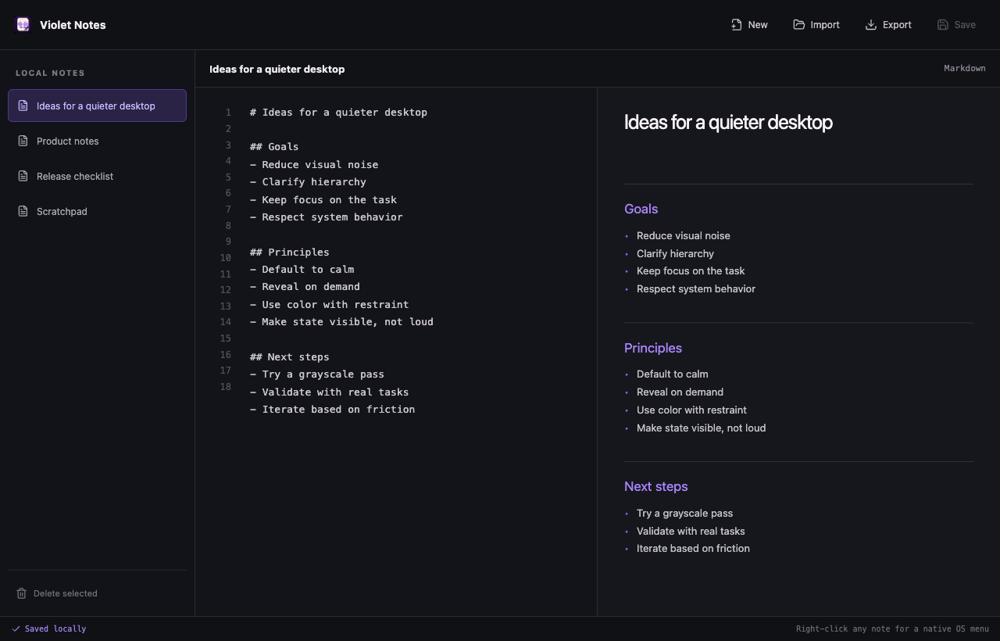This screenshot has width=1000, height=641.
Task: Click 'Keep focus on the task' in the preview
Action: coord(691,270)
